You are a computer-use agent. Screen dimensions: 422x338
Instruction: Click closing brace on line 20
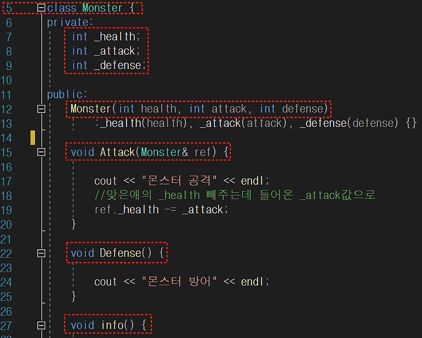(74, 224)
